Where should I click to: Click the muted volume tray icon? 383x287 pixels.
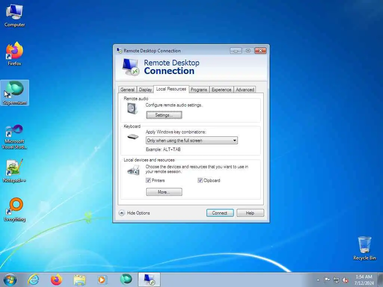345,280
